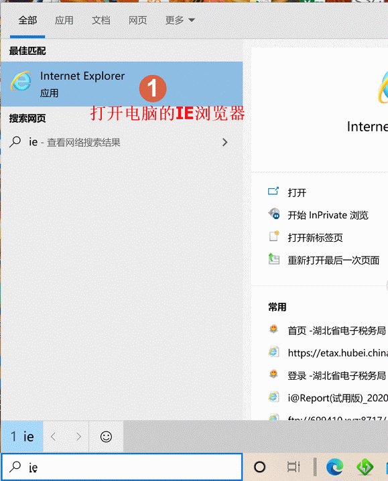Click the icon beside 首页 -湖北省电子税务局
The height and width of the screenshot is (481, 388).
click(273, 329)
